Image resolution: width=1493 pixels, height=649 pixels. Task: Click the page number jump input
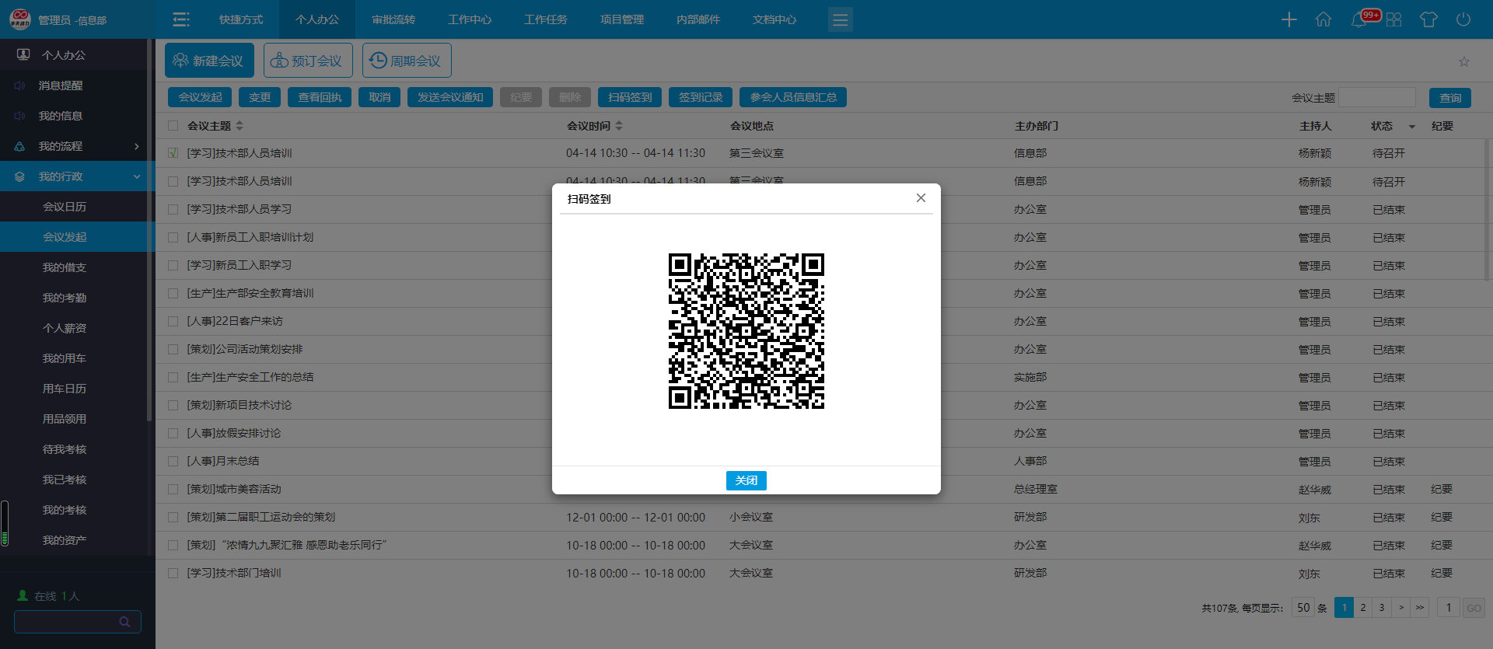pyautogui.click(x=1449, y=608)
